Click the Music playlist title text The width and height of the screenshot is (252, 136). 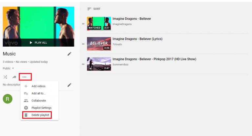(9, 54)
